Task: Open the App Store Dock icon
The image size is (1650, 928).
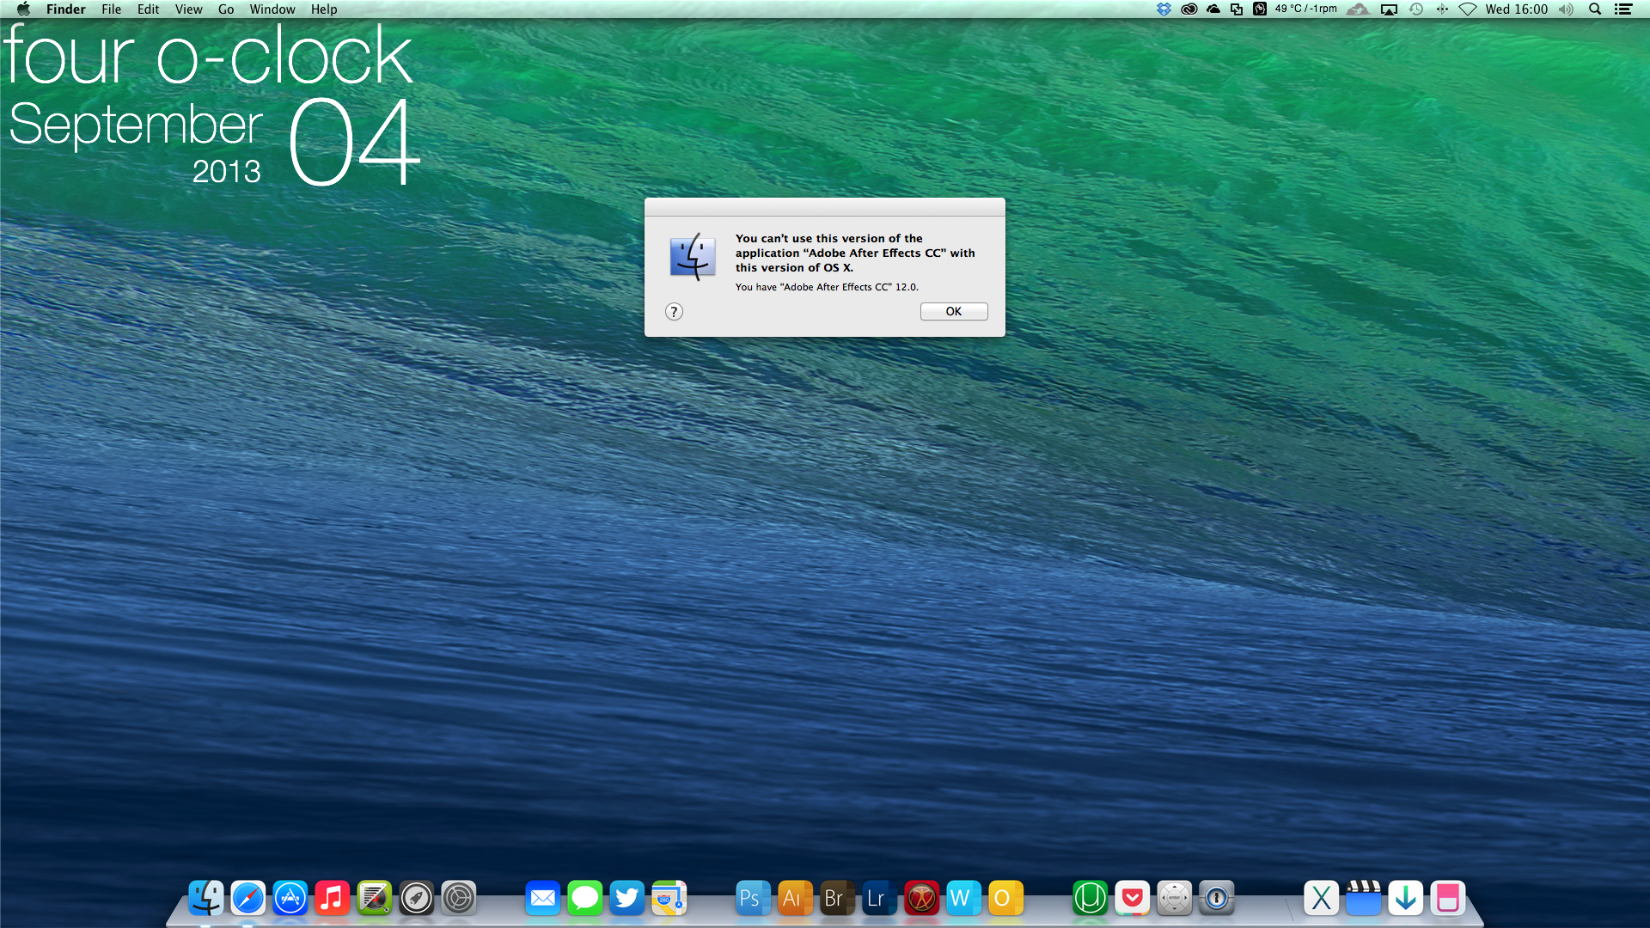Action: pyautogui.click(x=290, y=898)
